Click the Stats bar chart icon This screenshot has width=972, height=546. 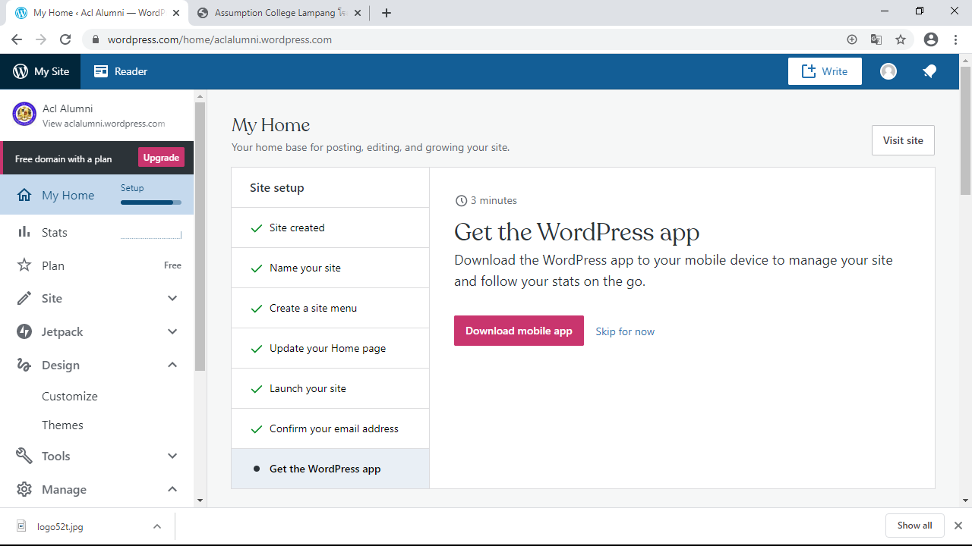pos(24,232)
